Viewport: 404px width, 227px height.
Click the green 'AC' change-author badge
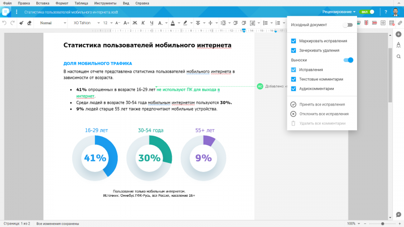point(260,86)
